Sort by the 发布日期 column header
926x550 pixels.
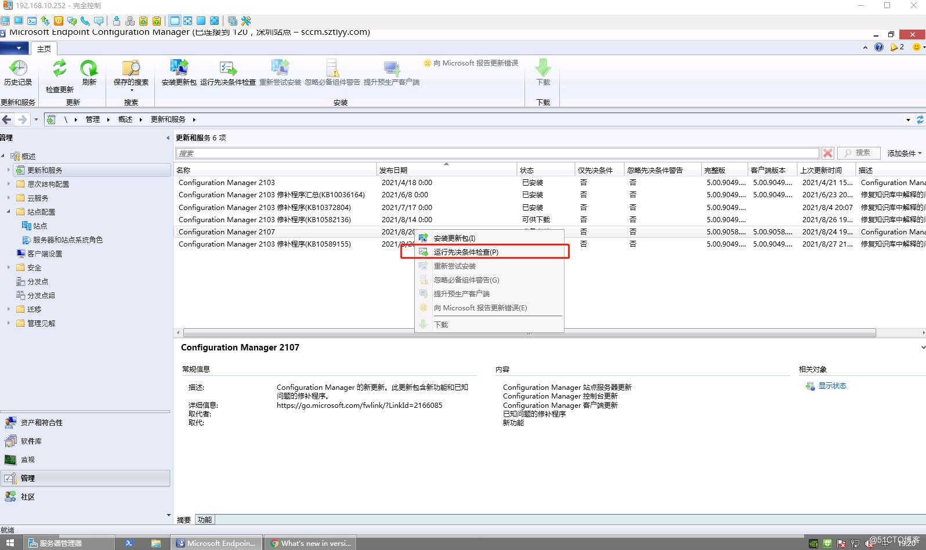[x=447, y=170]
